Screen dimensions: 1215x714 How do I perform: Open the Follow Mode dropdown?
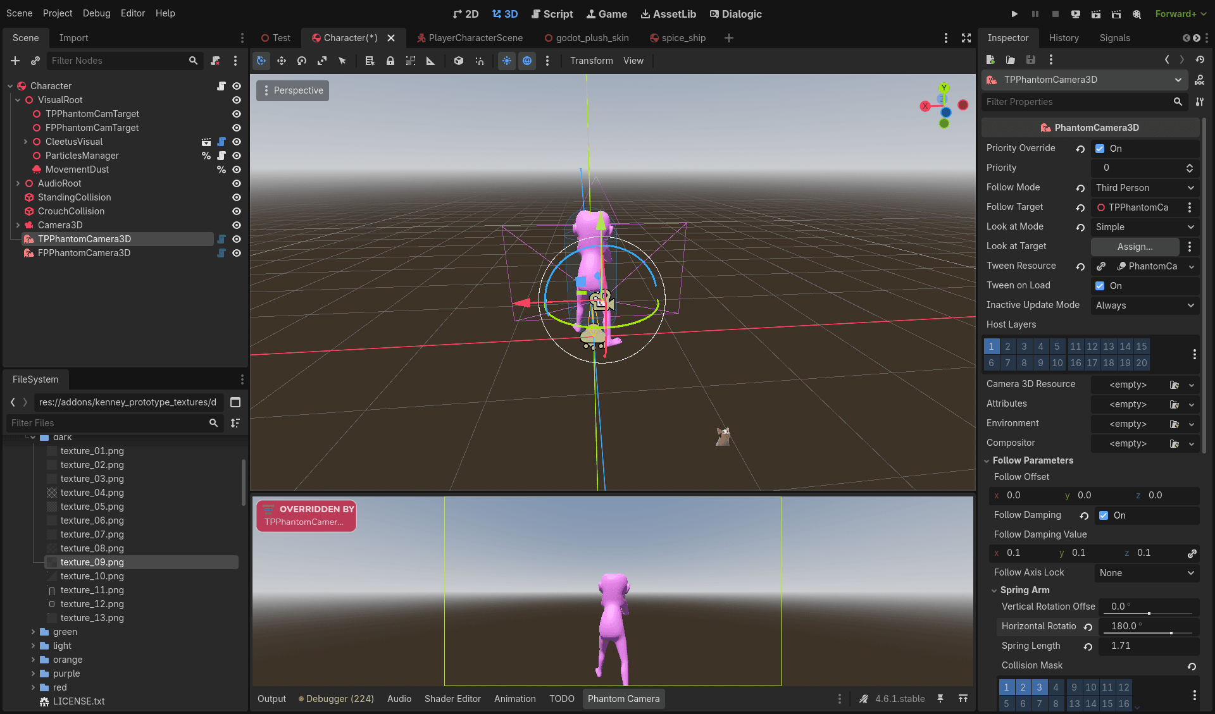(x=1145, y=188)
